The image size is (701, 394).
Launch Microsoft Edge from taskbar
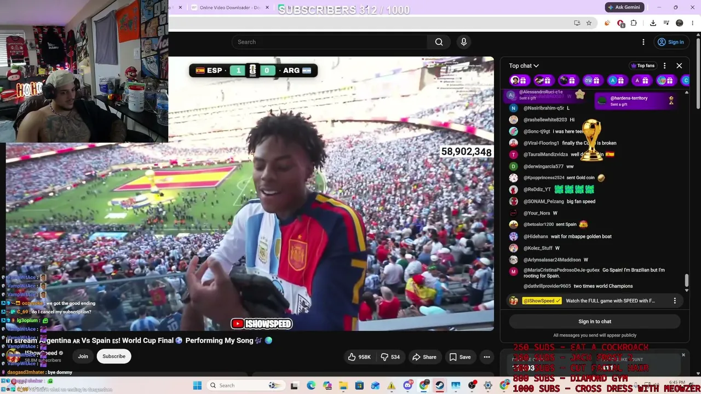coord(311,386)
